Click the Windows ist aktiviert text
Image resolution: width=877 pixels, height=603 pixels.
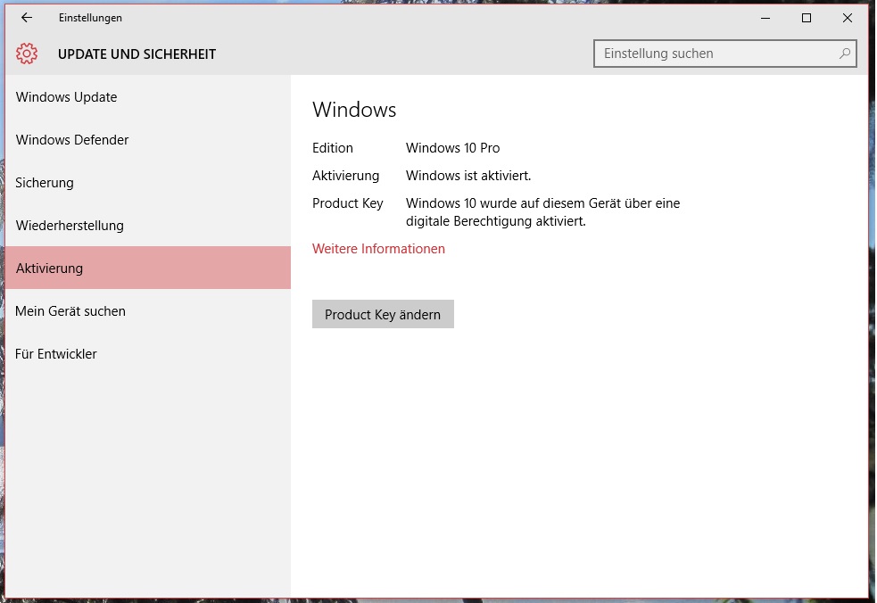(x=468, y=176)
